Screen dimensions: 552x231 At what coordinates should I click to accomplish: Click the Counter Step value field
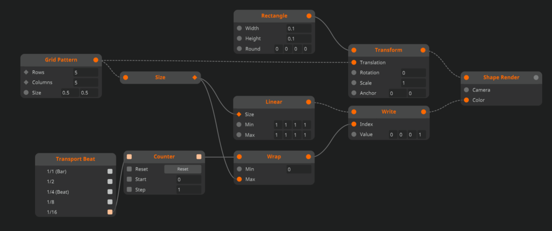coord(188,190)
